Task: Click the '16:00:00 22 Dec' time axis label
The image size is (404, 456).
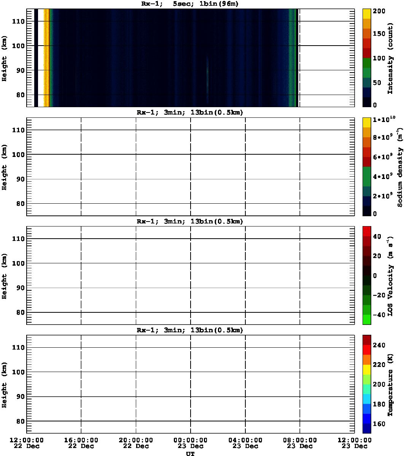Action: (x=81, y=443)
